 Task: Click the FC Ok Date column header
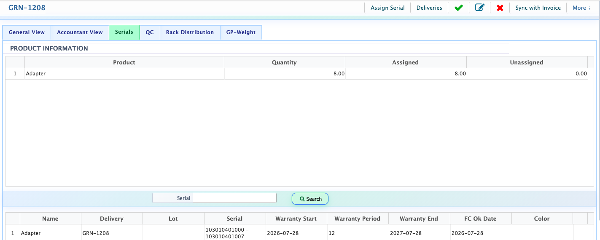tap(480, 219)
